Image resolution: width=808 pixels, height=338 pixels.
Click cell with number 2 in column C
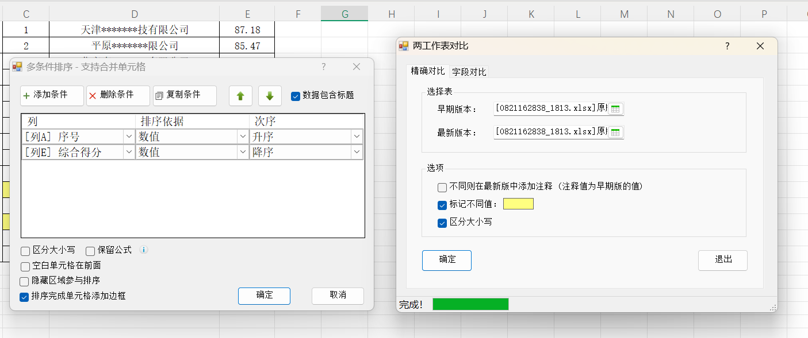26,45
